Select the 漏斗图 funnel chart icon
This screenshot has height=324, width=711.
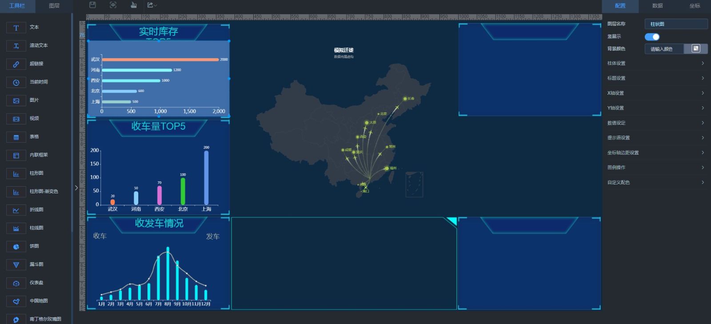pyautogui.click(x=16, y=265)
